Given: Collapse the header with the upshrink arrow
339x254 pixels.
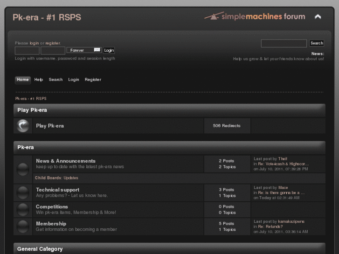Looking at the screenshot, I should [x=318, y=17].
